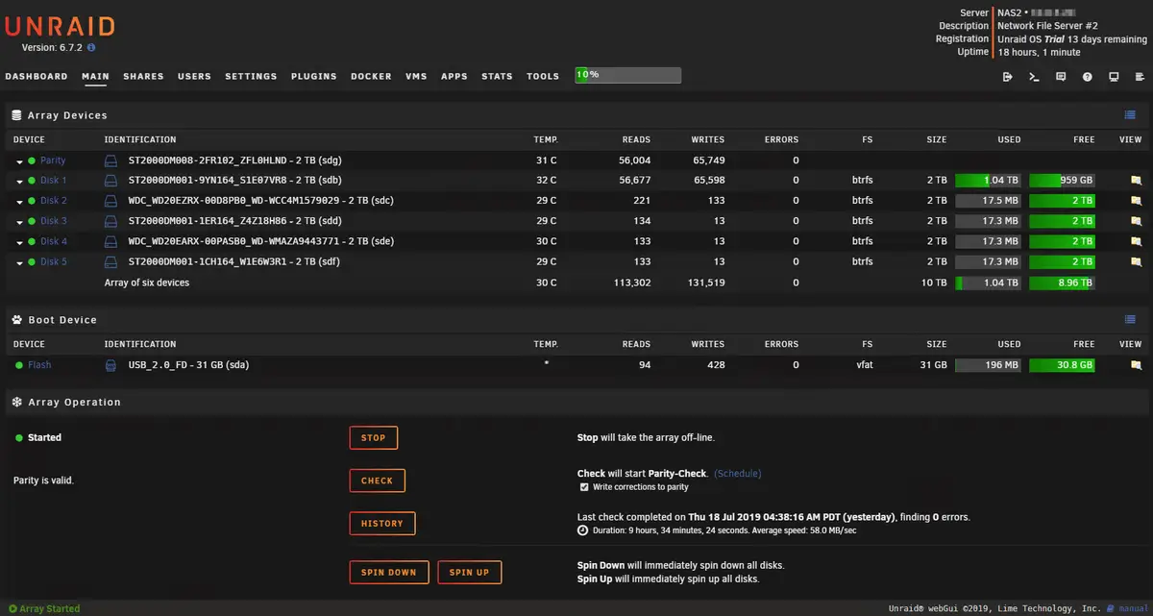Image resolution: width=1153 pixels, height=616 pixels.
Task: Expand the arrow beside Disk 1
Action: 19,182
